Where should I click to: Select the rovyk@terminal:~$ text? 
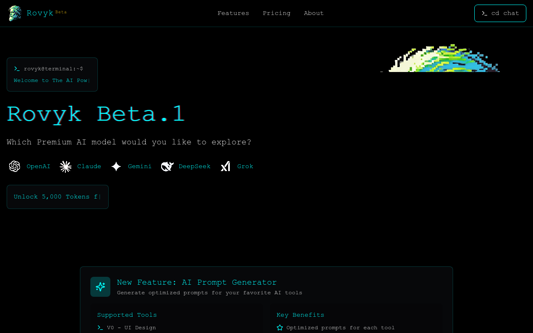(x=53, y=69)
